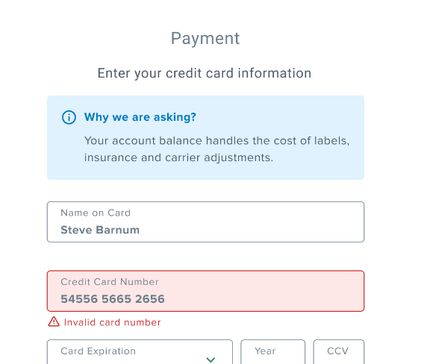Click the account balance explanation text
The width and height of the screenshot is (424, 364).
coord(217,149)
